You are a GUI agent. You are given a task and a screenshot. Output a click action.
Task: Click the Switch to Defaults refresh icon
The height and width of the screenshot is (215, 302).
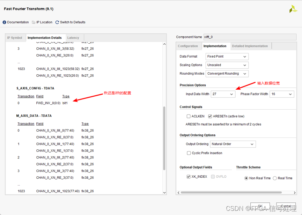click(x=57, y=22)
